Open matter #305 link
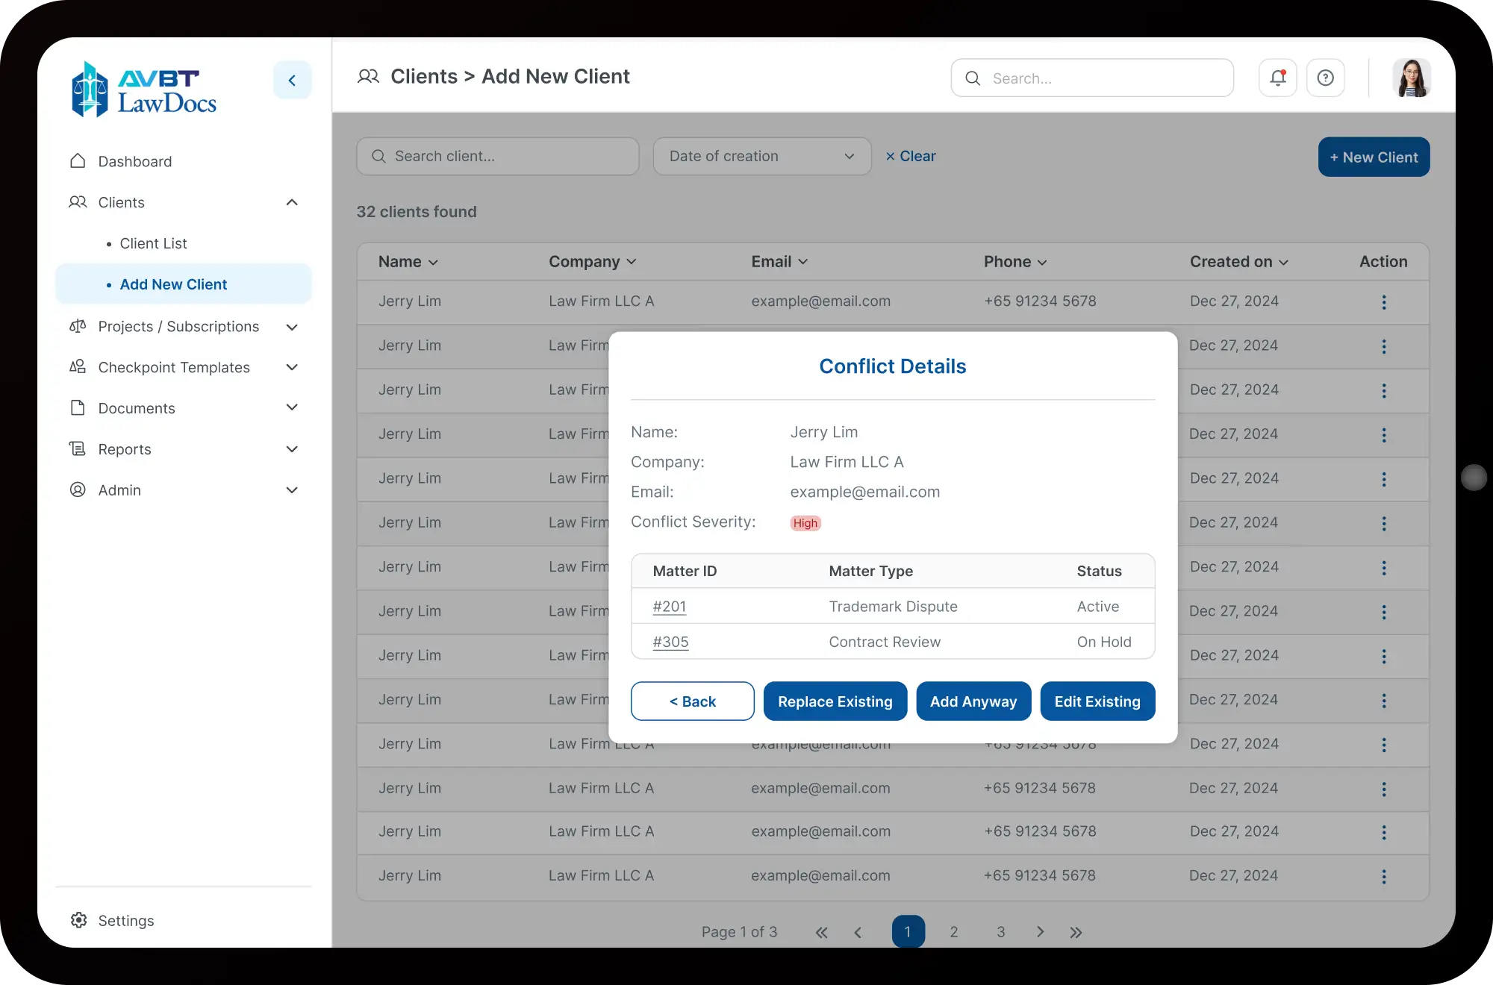This screenshot has width=1493, height=985. tap(670, 642)
